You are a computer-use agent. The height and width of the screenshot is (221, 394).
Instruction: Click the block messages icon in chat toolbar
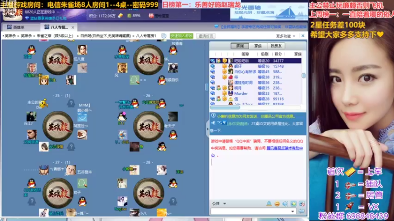pos(301,204)
